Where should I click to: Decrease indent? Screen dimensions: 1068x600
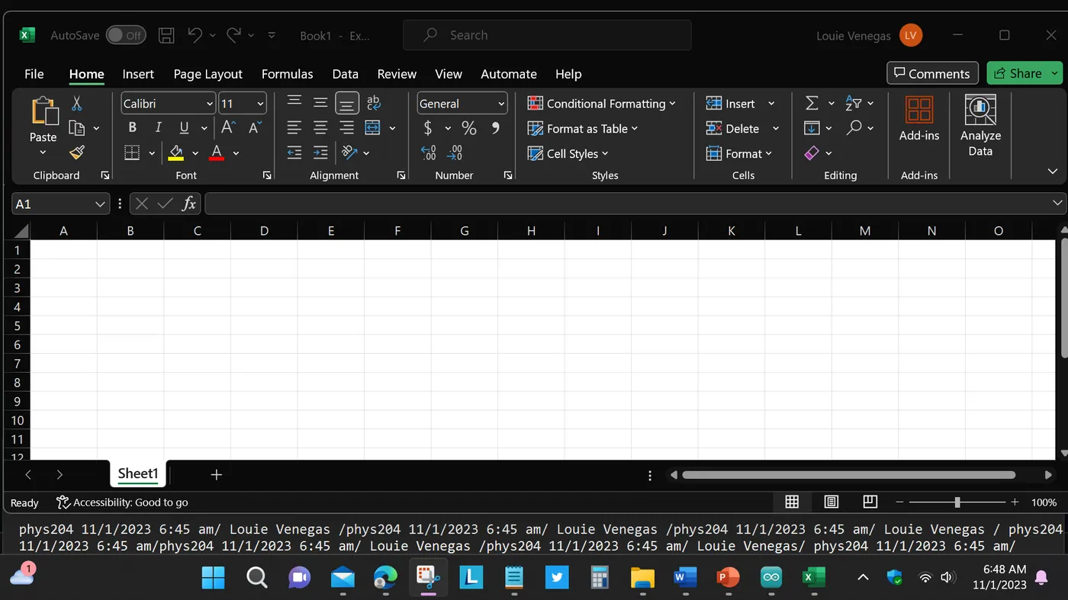click(294, 152)
